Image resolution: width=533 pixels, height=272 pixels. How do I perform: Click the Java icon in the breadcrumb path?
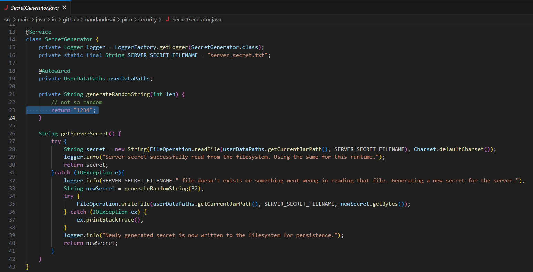click(167, 19)
